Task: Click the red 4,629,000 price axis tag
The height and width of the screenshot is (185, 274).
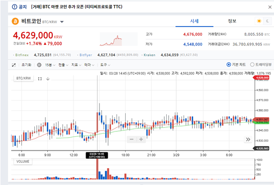Action: [x=261, y=78]
